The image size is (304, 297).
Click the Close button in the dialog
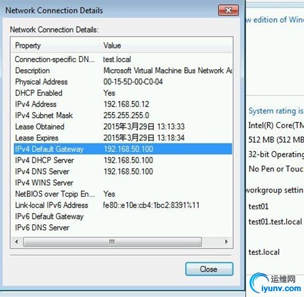(x=209, y=269)
